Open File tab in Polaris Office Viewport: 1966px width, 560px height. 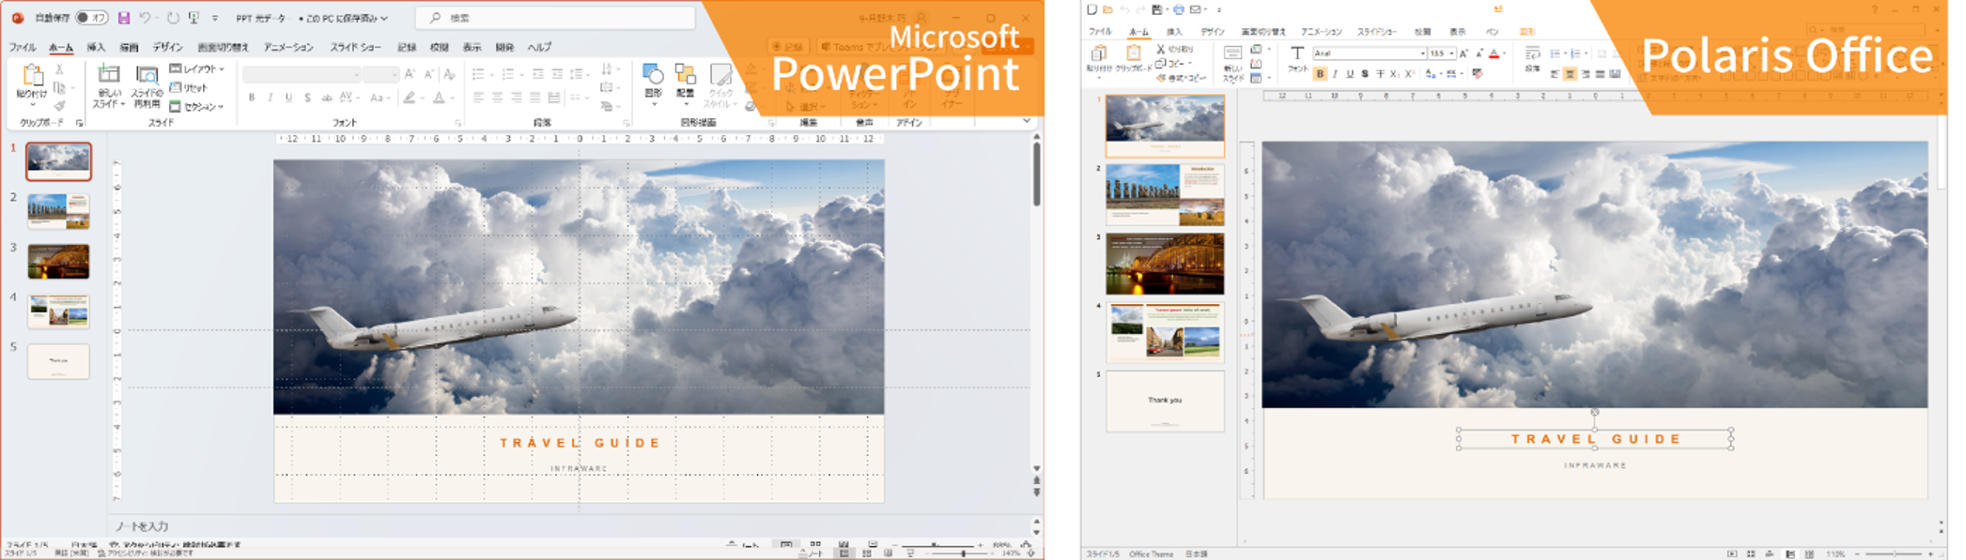(1100, 31)
